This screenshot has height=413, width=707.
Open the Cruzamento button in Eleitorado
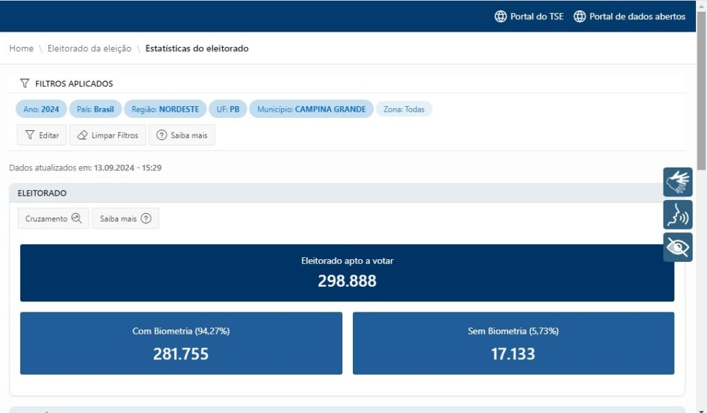tap(53, 219)
